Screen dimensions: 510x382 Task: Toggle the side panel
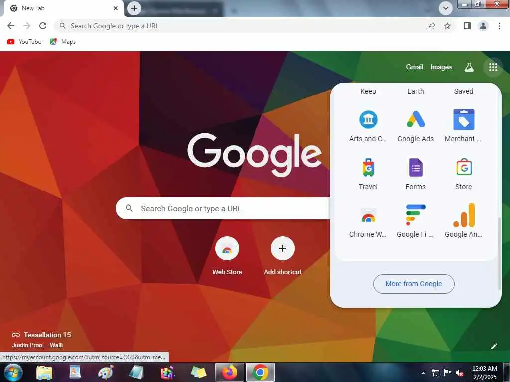tap(467, 26)
